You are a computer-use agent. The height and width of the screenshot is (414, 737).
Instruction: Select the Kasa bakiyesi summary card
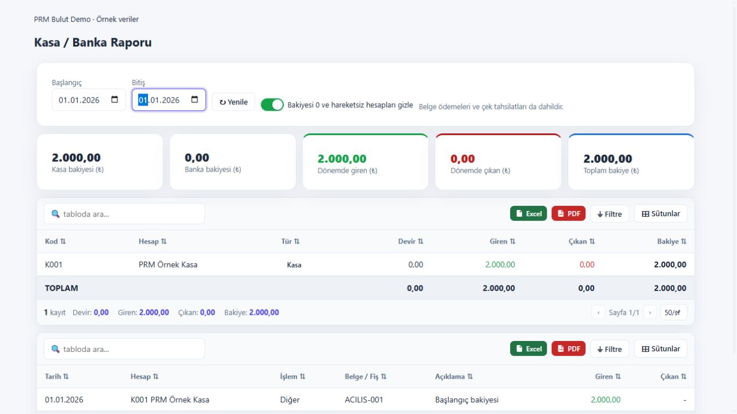coord(100,162)
